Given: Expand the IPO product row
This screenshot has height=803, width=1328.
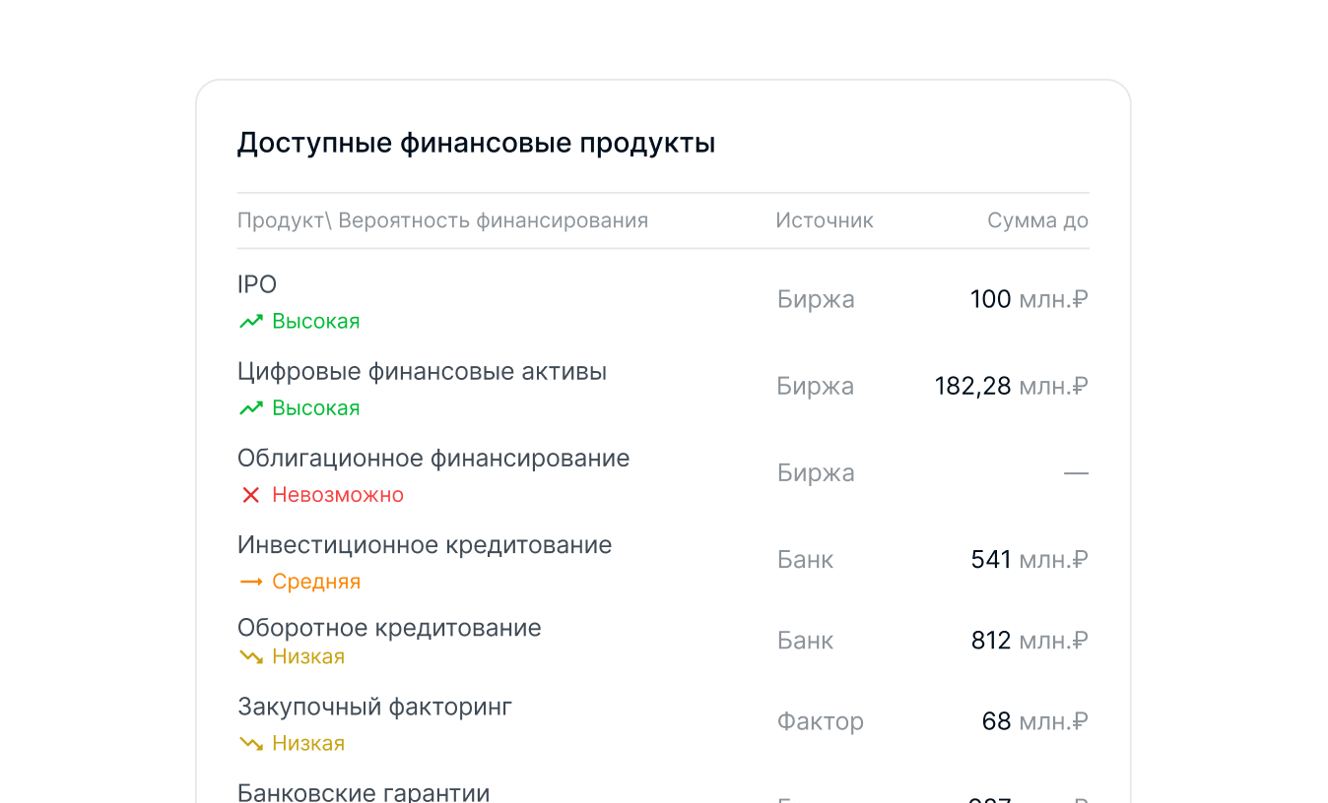Looking at the screenshot, I should tap(256, 284).
